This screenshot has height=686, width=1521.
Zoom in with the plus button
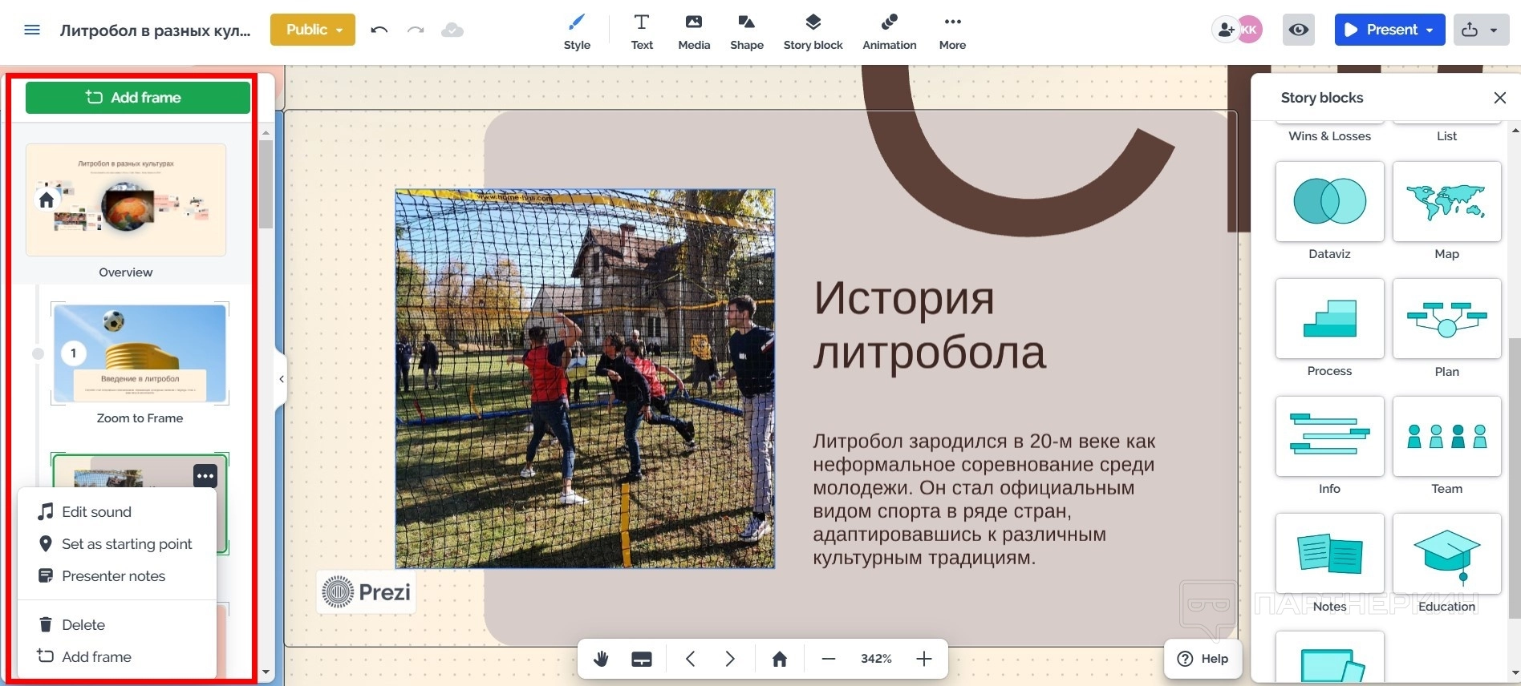[924, 659]
